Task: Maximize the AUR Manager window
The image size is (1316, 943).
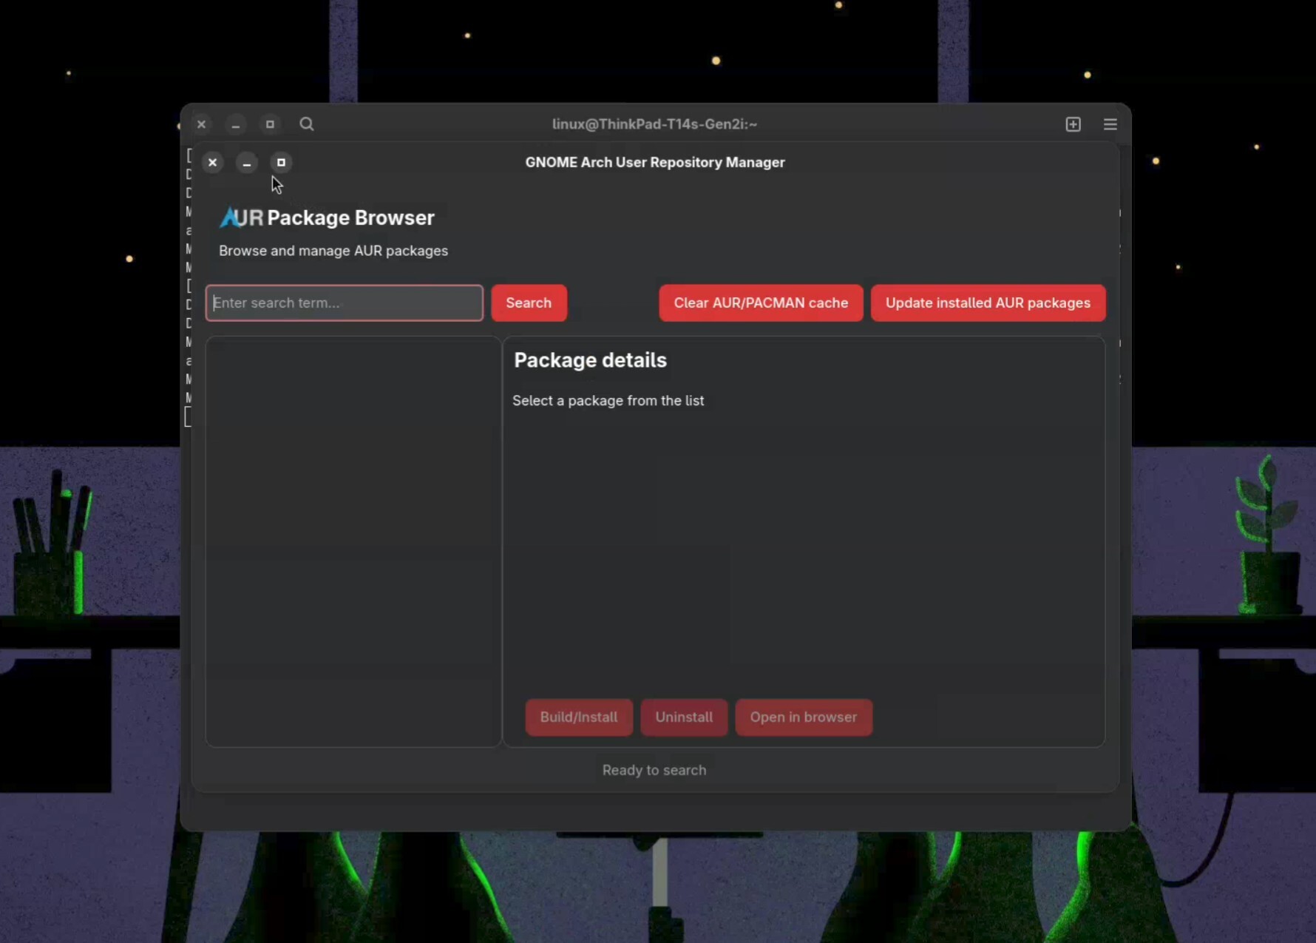Action: pyautogui.click(x=281, y=162)
